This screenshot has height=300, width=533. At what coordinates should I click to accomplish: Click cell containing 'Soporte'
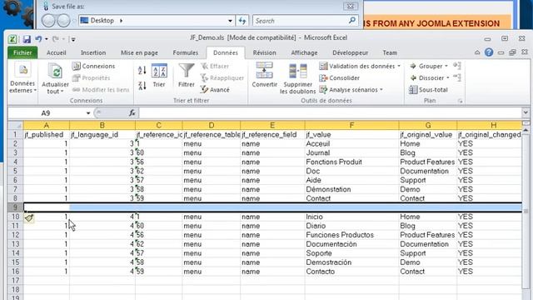pos(351,253)
